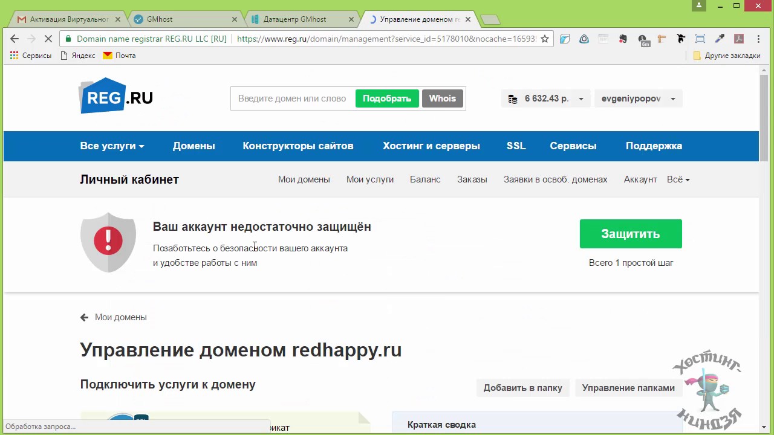The image size is (774, 435).
Task: Bookmark page with star icon
Action: (x=544, y=39)
